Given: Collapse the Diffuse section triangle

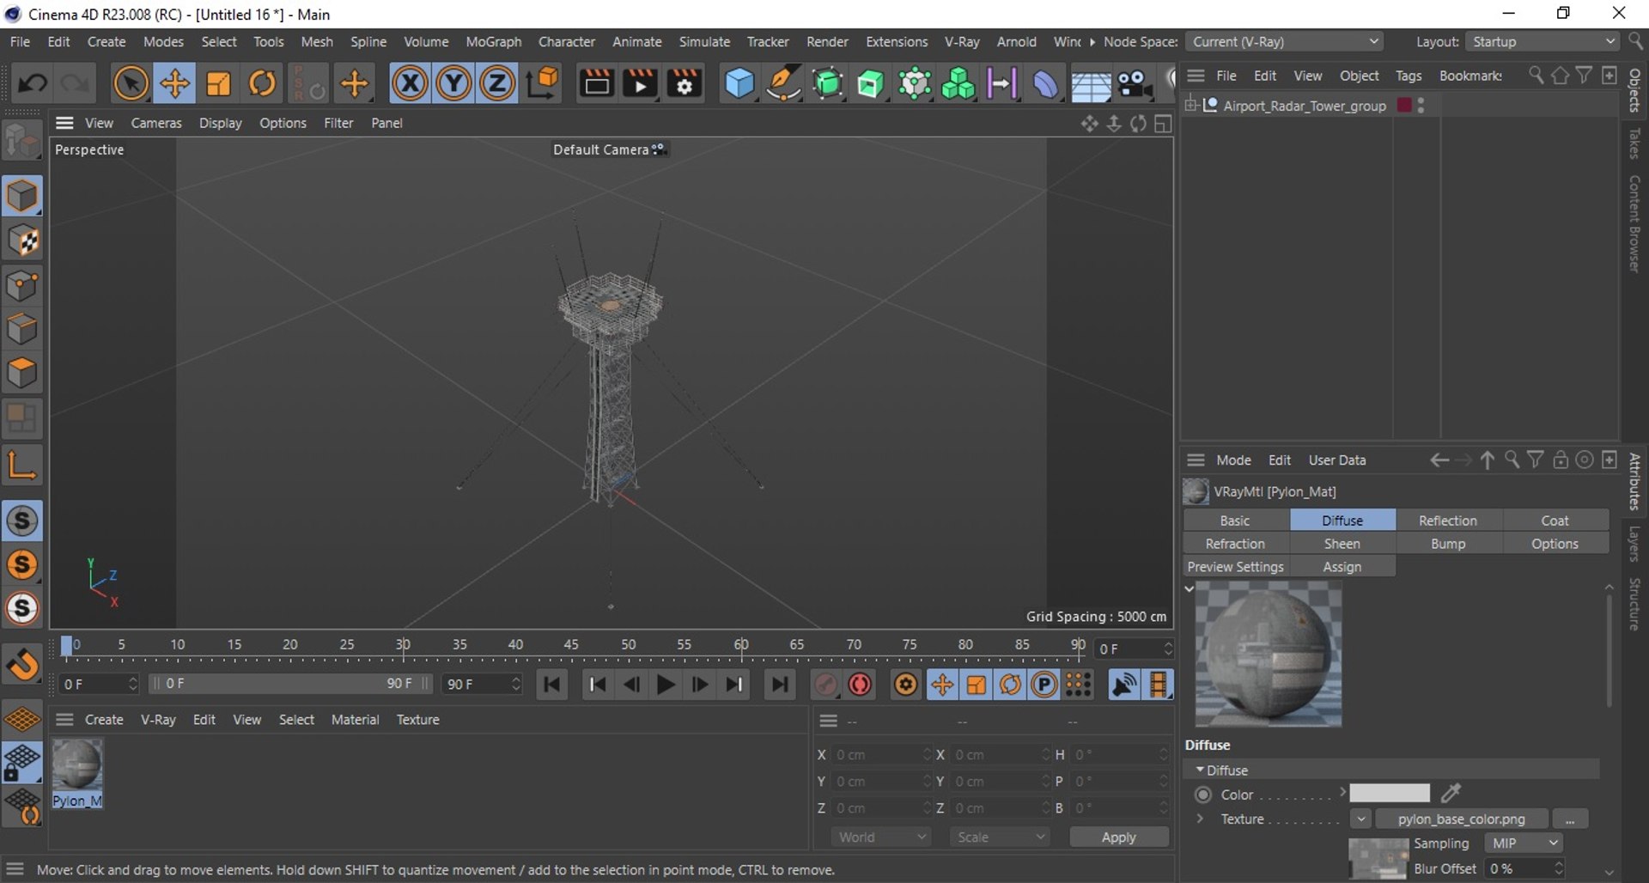Looking at the screenshot, I should [x=1200, y=770].
